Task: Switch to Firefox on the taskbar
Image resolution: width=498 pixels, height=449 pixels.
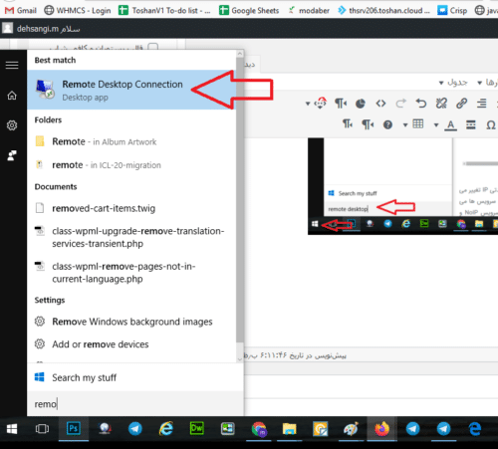Action: pyautogui.click(x=381, y=429)
